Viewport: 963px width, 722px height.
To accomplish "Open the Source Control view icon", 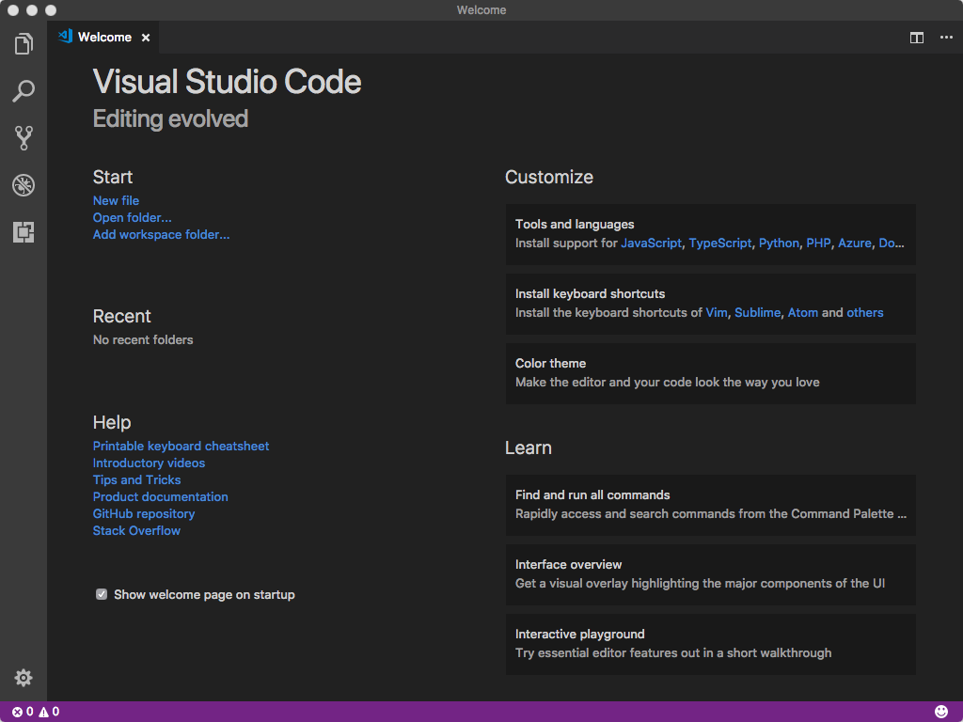I will tap(24, 138).
